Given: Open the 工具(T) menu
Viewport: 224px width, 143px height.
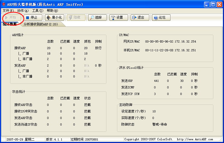Looking at the screenshot, I should [x=38, y=10].
